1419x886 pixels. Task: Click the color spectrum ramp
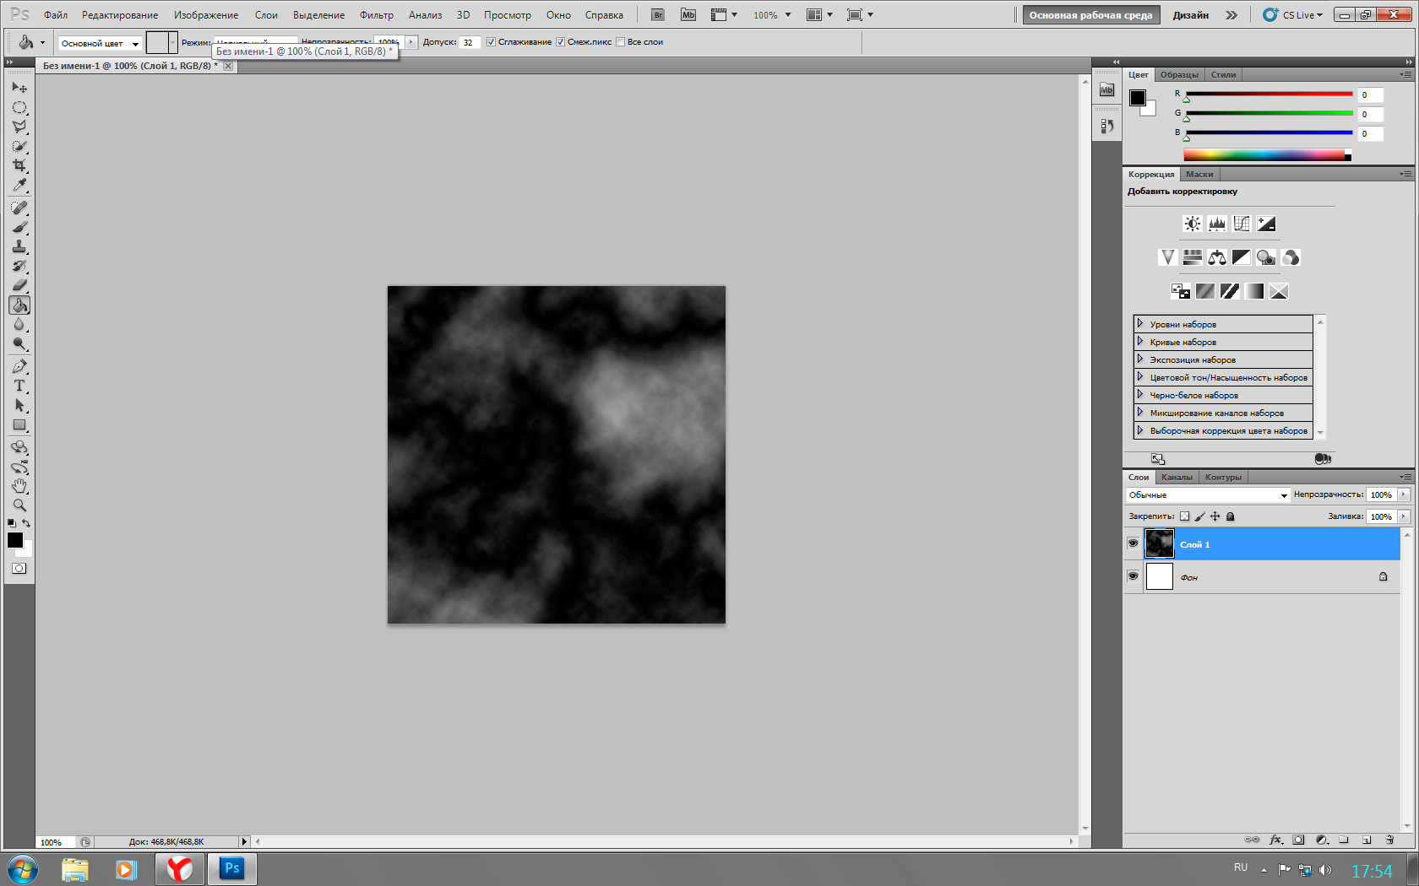tap(1267, 155)
